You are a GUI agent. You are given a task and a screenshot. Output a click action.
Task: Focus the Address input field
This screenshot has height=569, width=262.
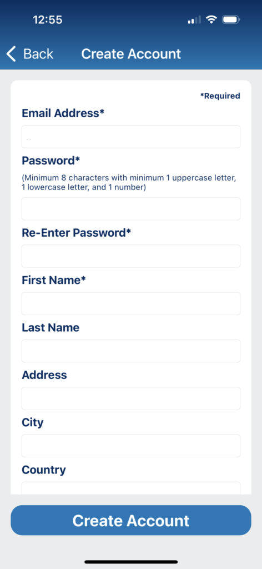(x=131, y=398)
